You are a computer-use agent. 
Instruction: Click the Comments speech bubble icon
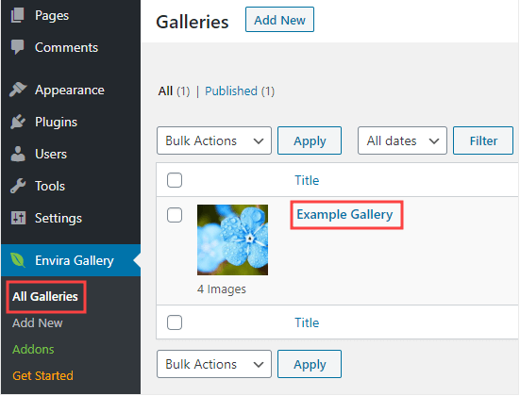18,47
